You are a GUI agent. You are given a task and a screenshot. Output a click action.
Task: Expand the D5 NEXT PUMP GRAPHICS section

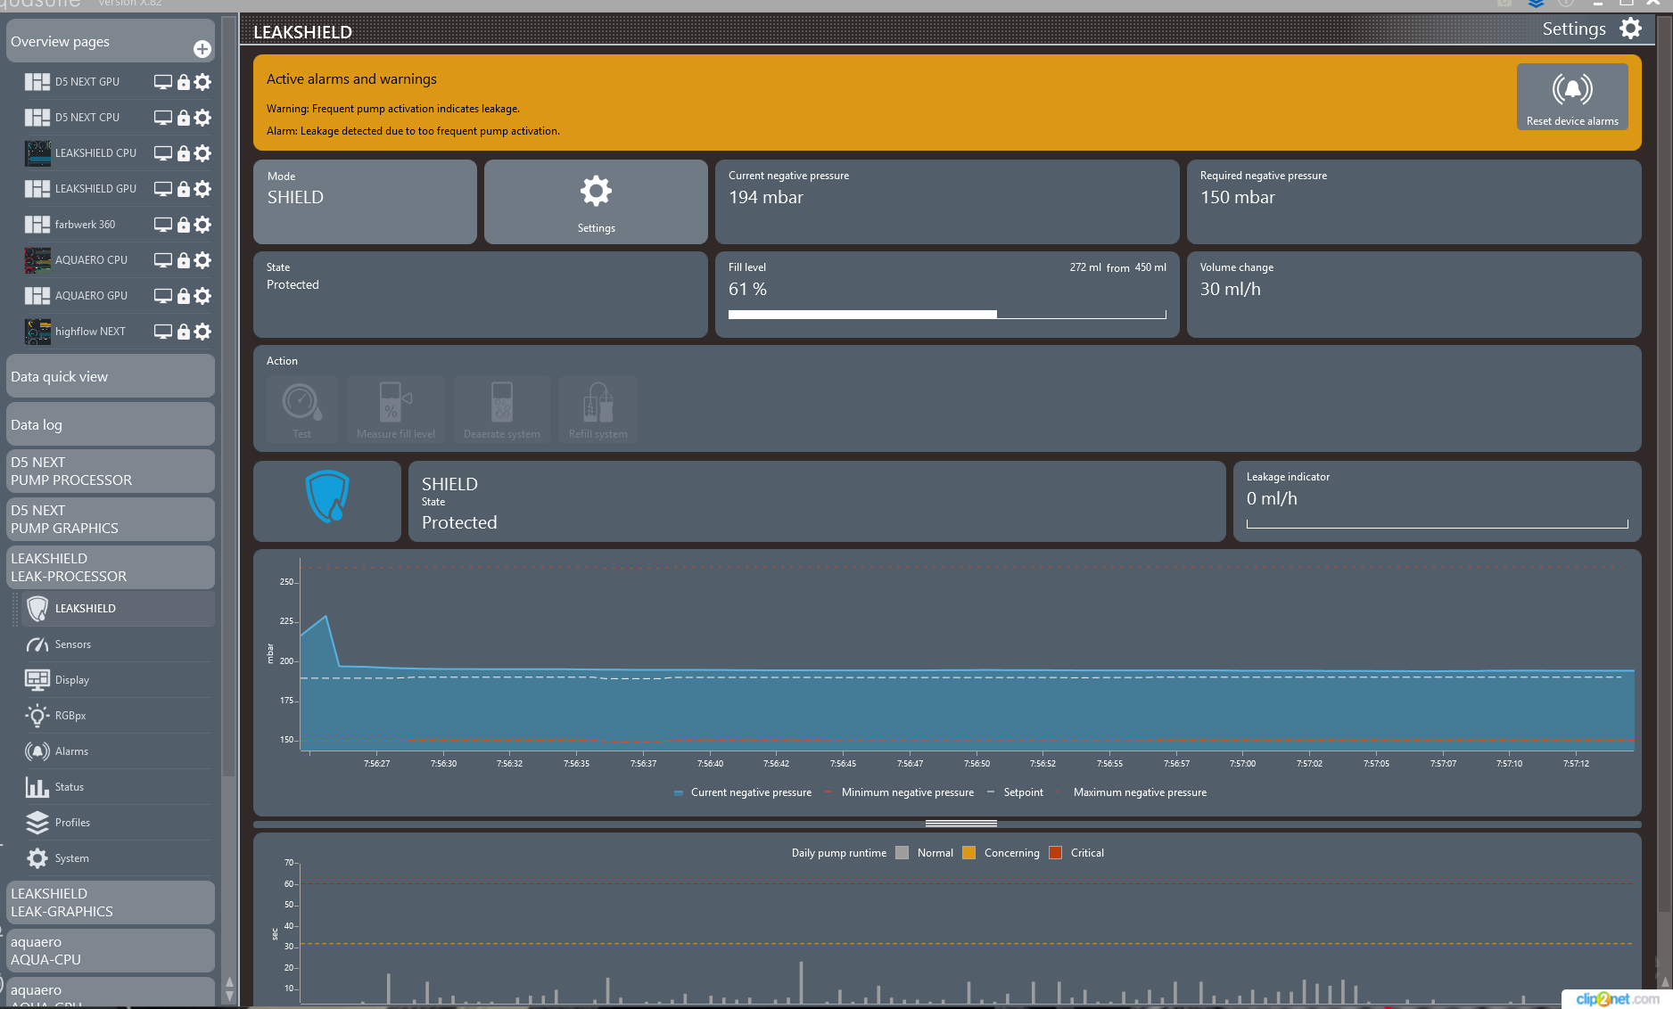coord(110,519)
